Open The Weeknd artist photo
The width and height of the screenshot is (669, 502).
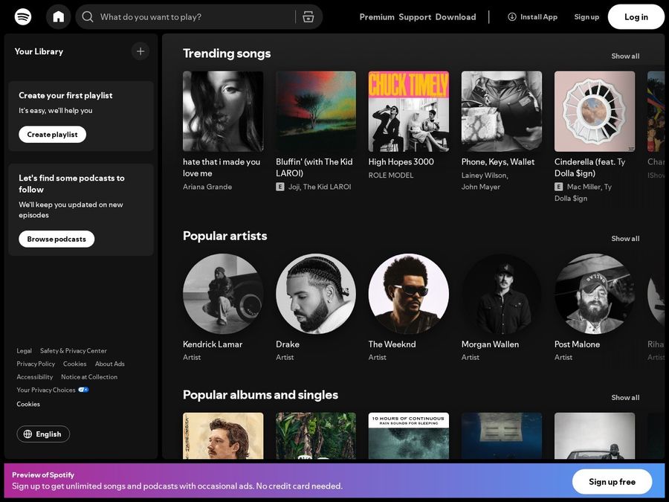(409, 294)
